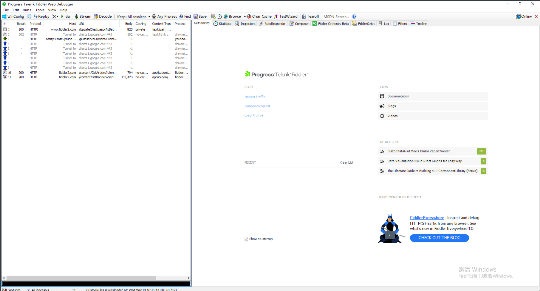Image resolution: width=540 pixels, height=291 pixels.
Task: Click the WinConfig toolbar button
Action: (x=13, y=16)
